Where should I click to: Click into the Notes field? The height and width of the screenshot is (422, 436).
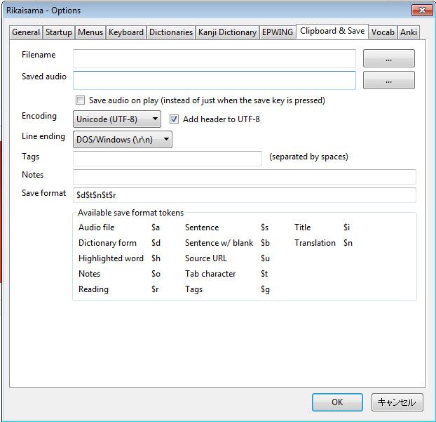(x=244, y=177)
